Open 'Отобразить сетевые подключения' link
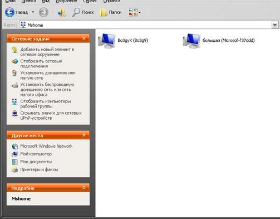This screenshot has height=219, width=280. 41,64
